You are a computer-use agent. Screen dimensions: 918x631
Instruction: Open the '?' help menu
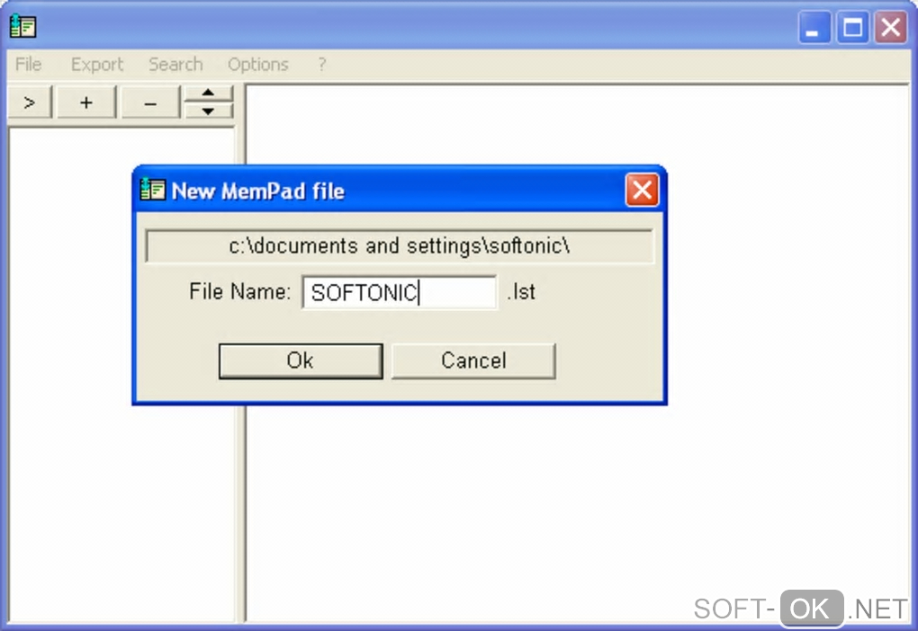(322, 65)
